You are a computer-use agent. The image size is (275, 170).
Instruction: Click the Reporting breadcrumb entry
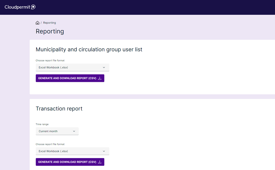coord(49,22)
